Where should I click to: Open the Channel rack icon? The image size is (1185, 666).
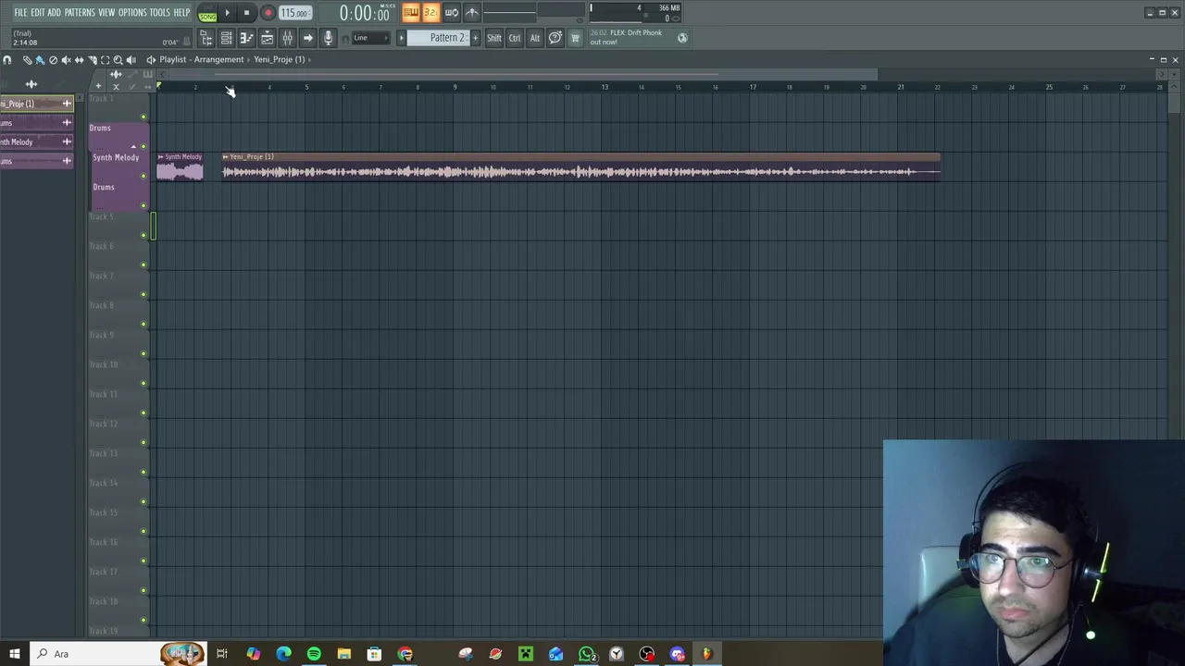pos(226,38)
